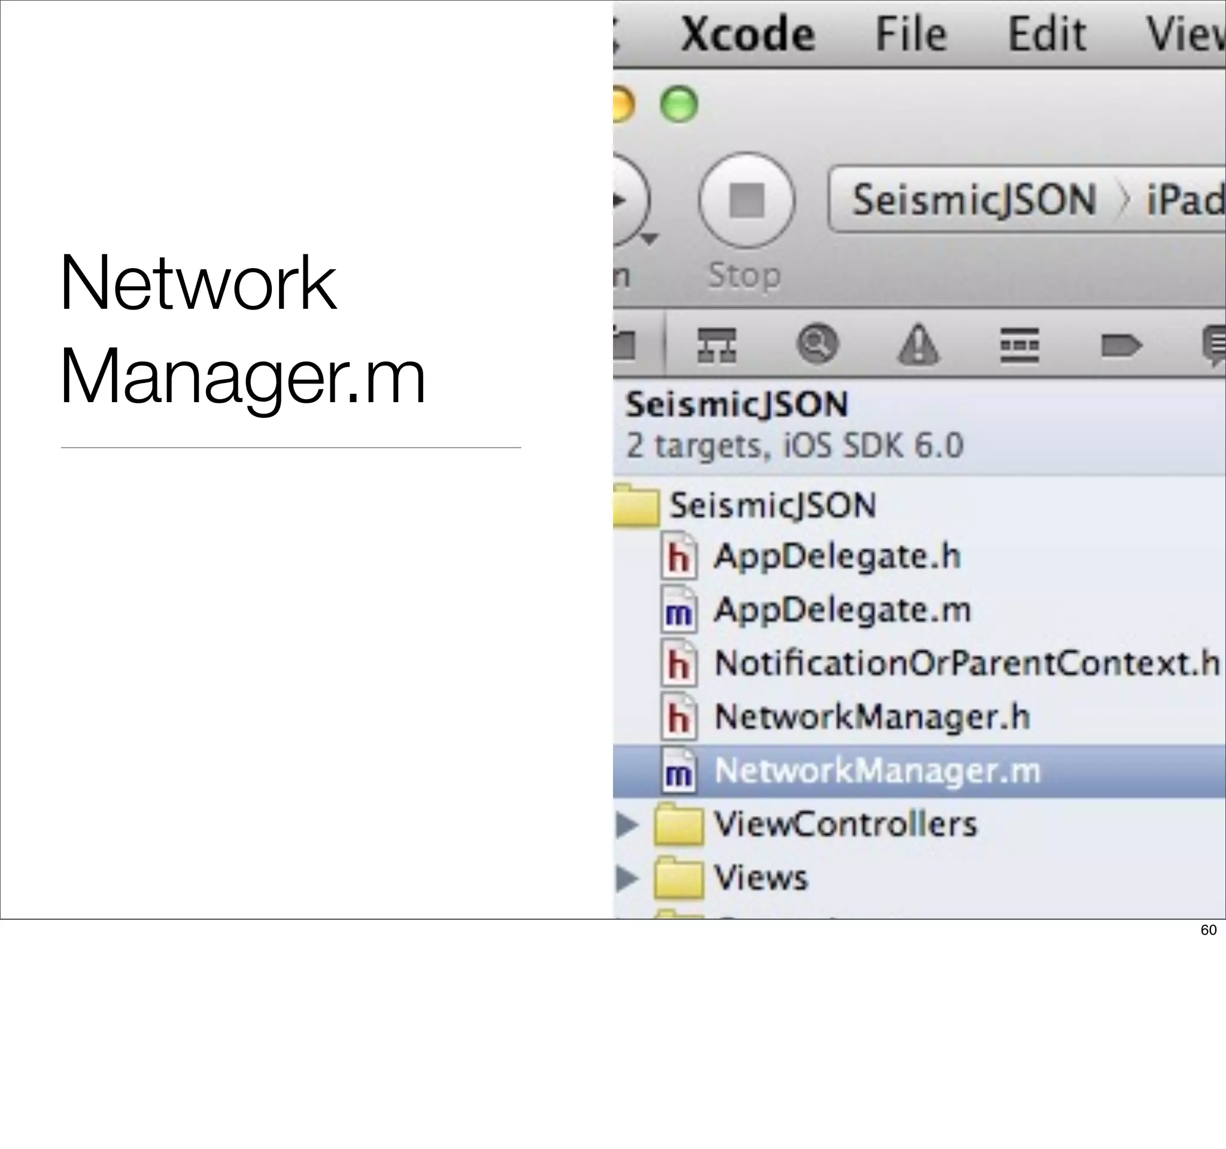Select highlighted NetworkManager.m file

919,771
